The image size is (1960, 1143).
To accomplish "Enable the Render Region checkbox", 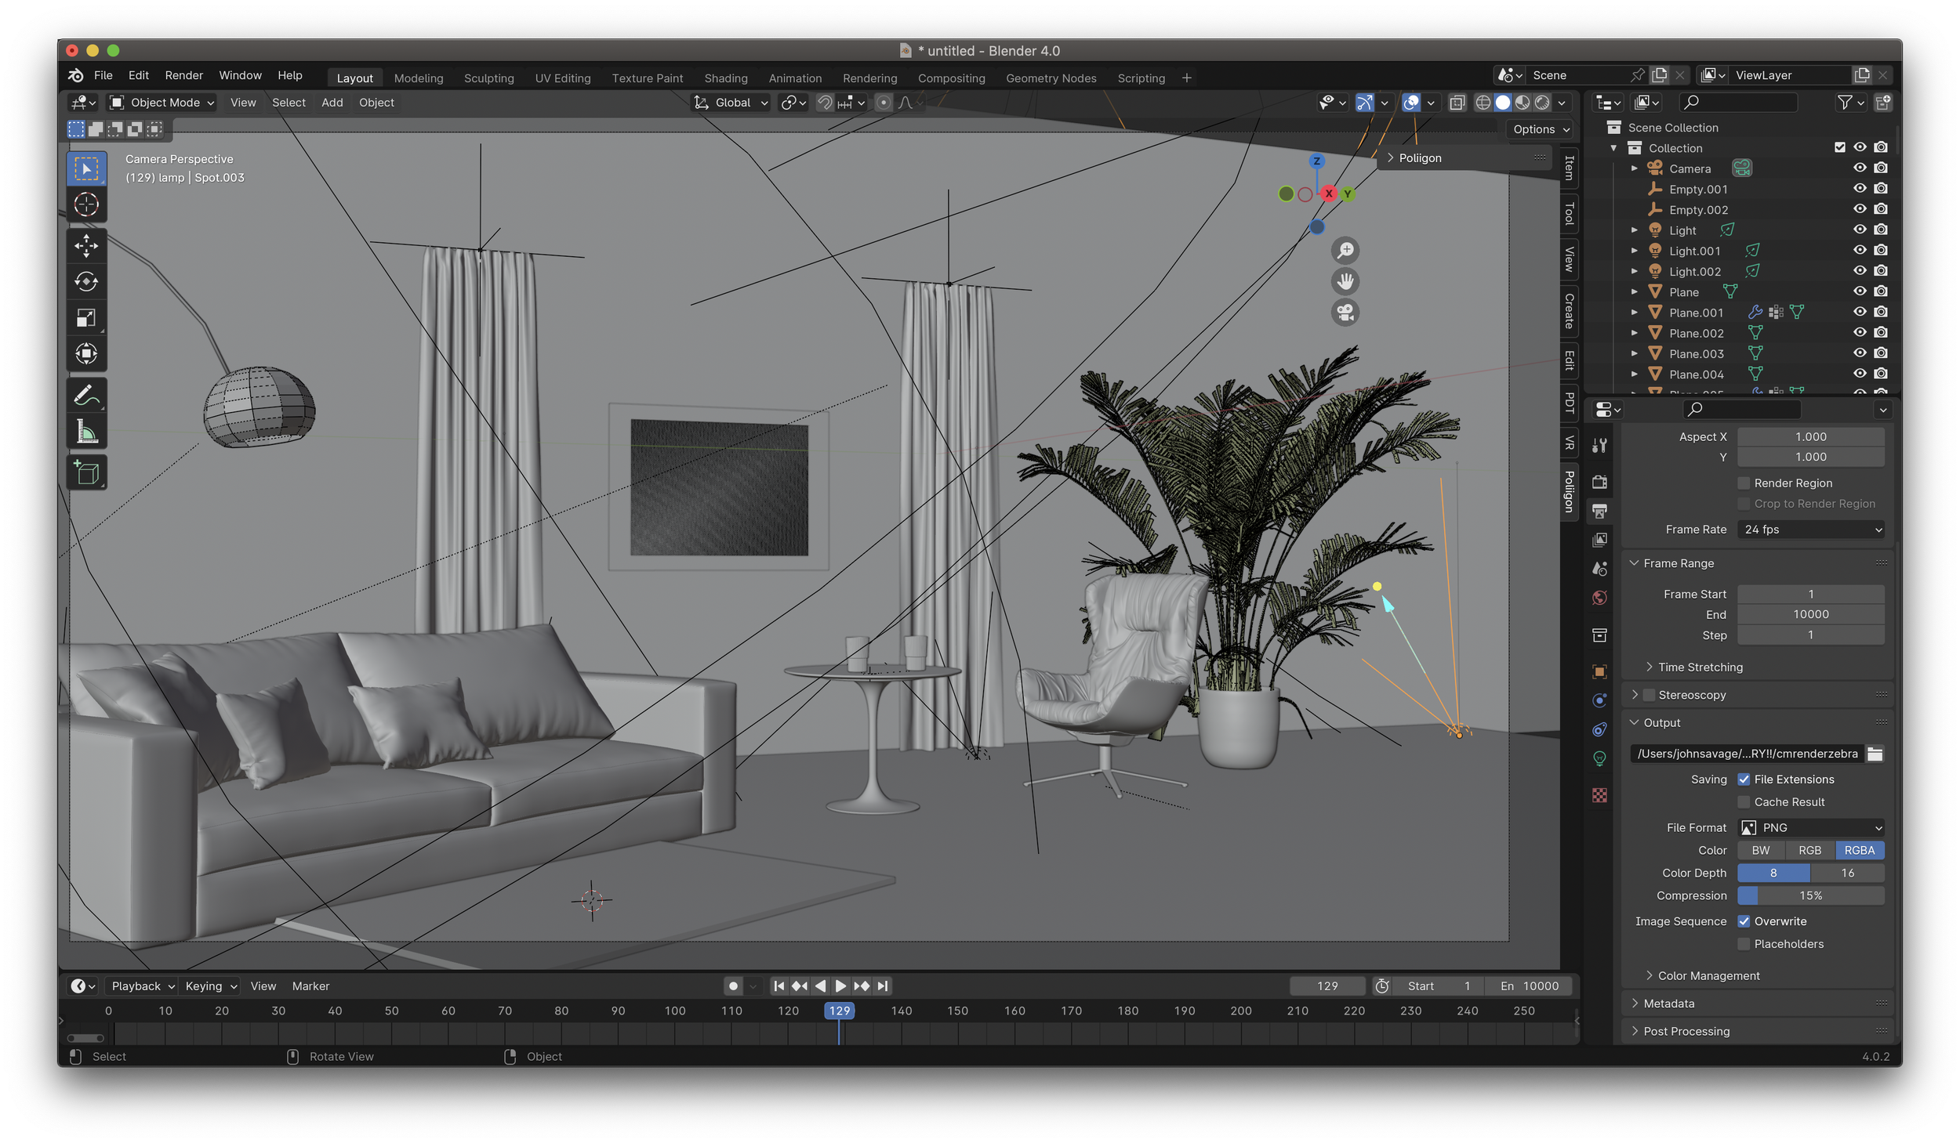I will pyautogui.click(x=1744, y=483).
